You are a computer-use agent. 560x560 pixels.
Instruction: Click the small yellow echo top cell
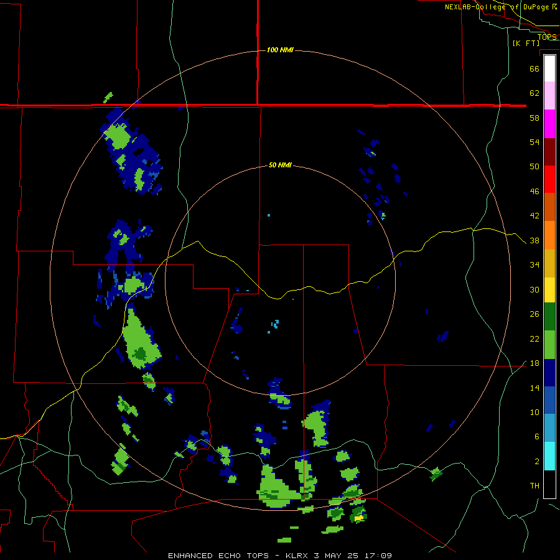(x=359, y=517)
